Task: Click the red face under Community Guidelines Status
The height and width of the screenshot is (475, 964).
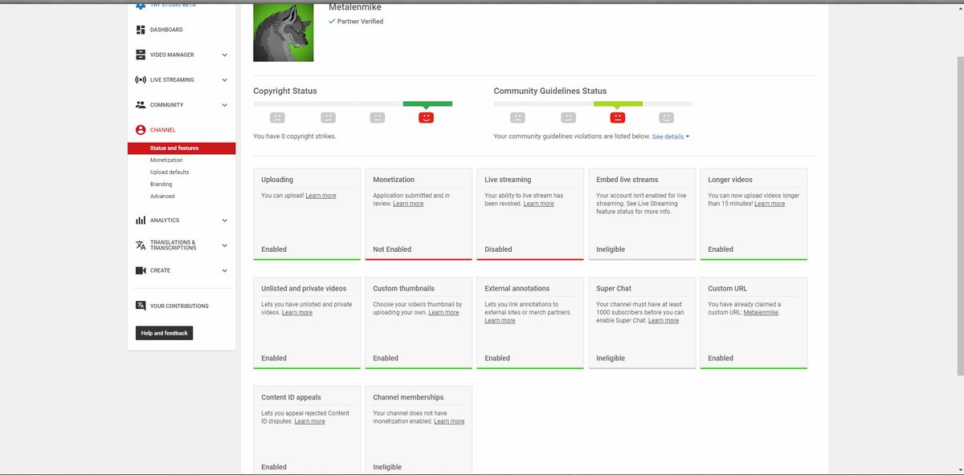Action: (x=617, y=117)
